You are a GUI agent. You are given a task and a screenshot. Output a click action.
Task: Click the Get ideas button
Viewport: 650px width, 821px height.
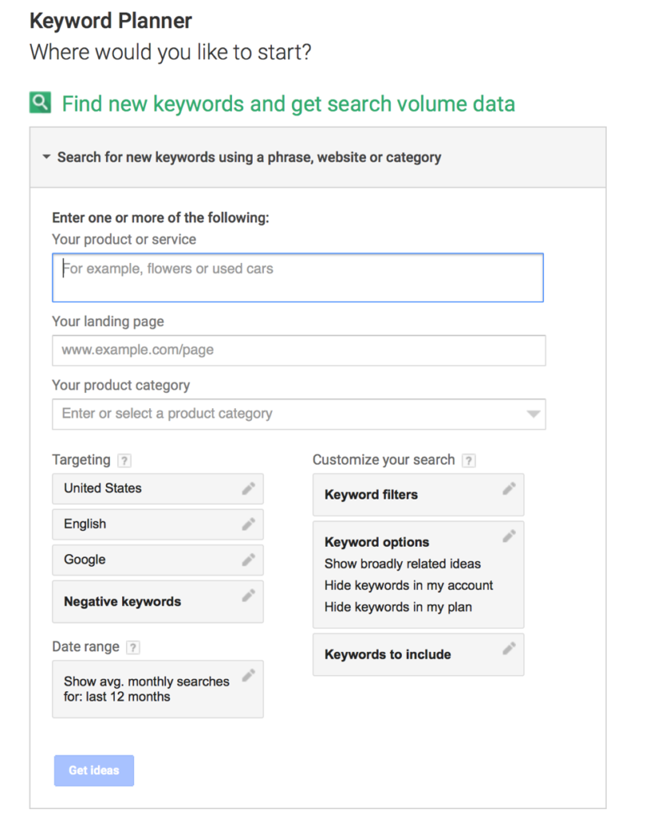point(94,770)
